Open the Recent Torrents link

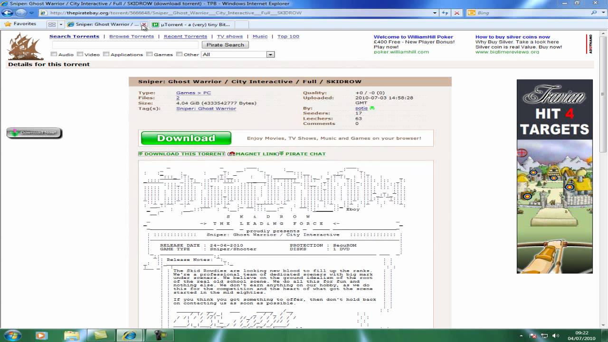pyautogui.click(x=185, y=37)
